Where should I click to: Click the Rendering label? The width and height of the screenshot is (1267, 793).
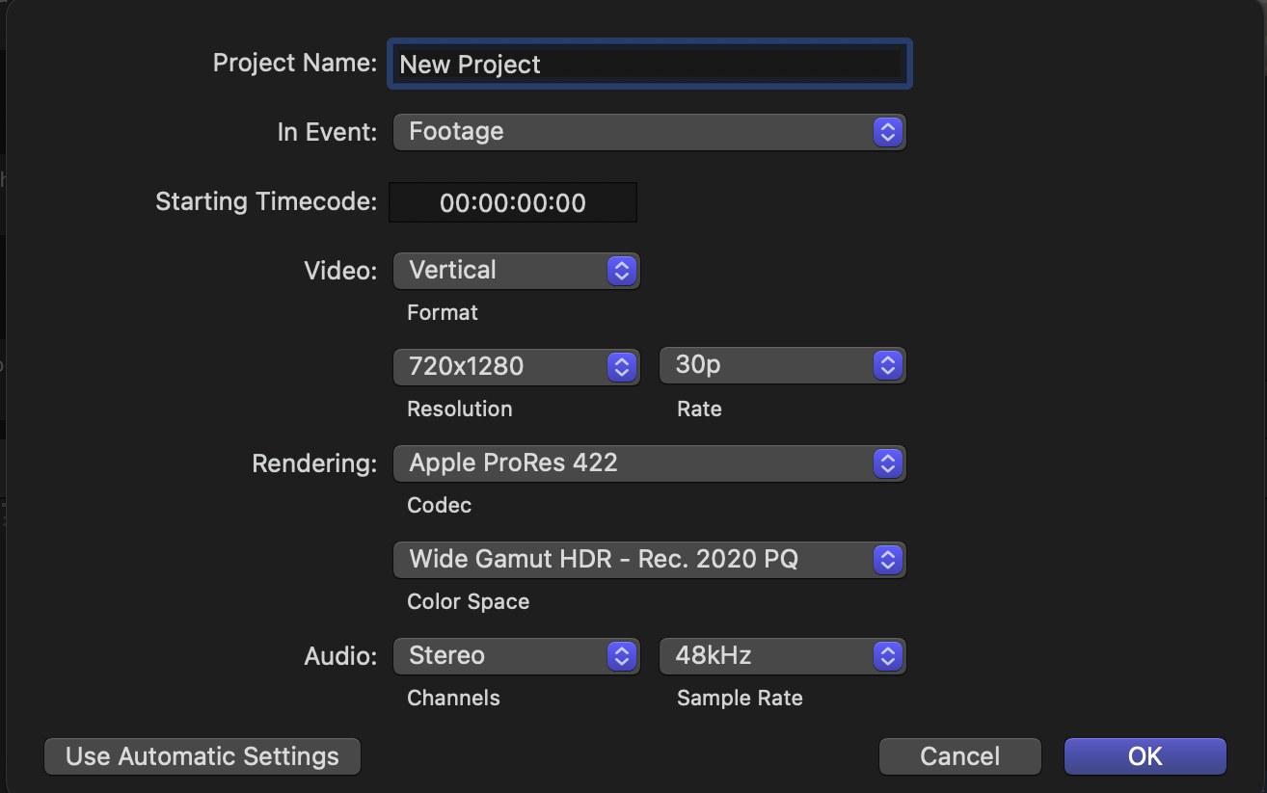coord(314,464)
